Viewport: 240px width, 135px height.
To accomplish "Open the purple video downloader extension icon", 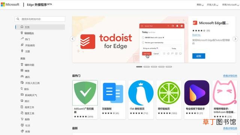I will [196, 93].
